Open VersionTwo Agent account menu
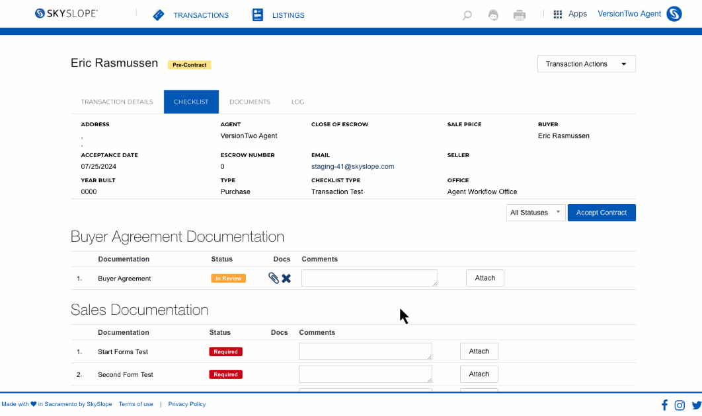 coord(629,14)
